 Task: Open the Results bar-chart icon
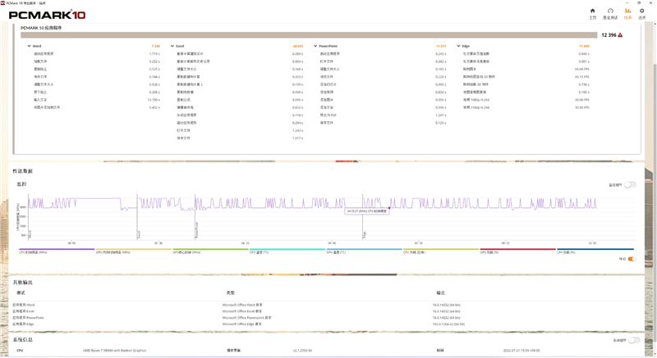tap(627, 11)
